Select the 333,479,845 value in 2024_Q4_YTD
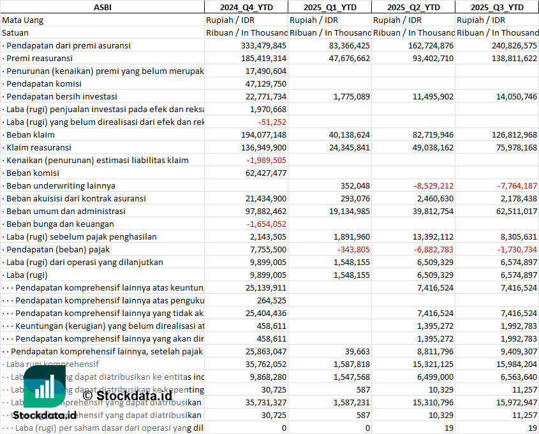This screenshot has width=539, height=434. click(x=263, y=45)
